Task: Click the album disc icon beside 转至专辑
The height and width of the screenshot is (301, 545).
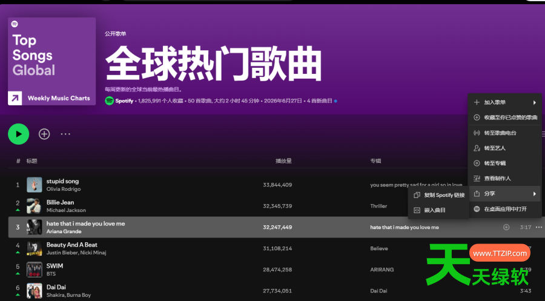Action: click(477, 163)
